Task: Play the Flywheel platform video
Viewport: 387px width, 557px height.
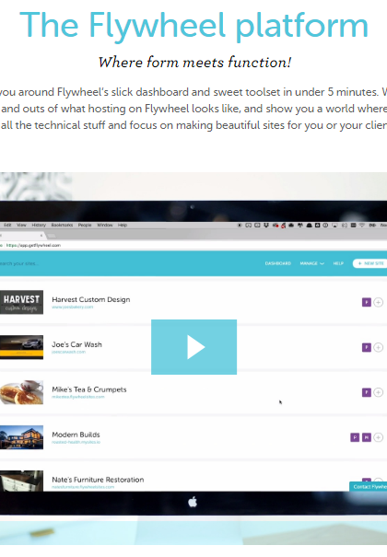Action: [193, 347]
